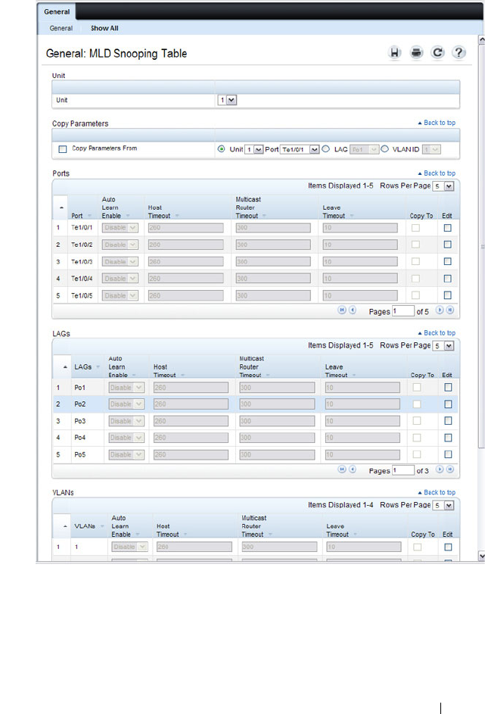Viewport: 485px width, 714px height.
Task: Open Auto Learn dropdown for Te1/0/4
Action: (120, 278)
